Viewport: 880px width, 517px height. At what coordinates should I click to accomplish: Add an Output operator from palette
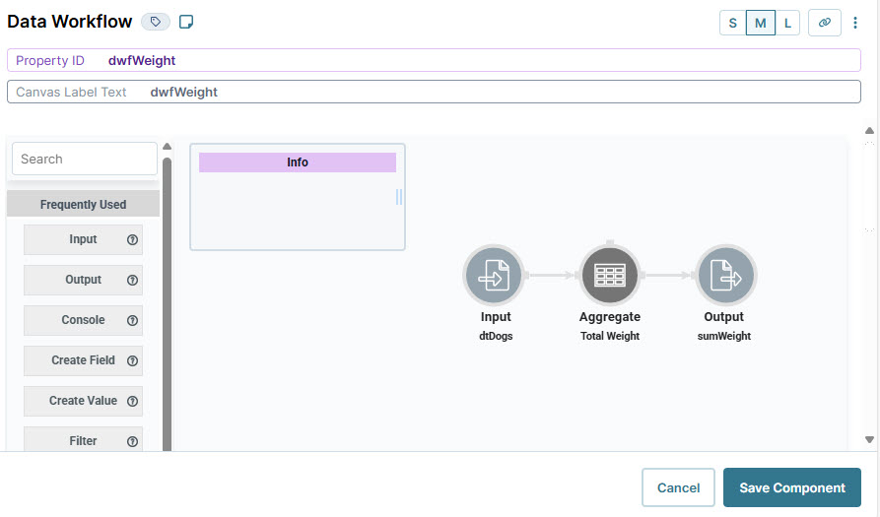pos(83,280)
